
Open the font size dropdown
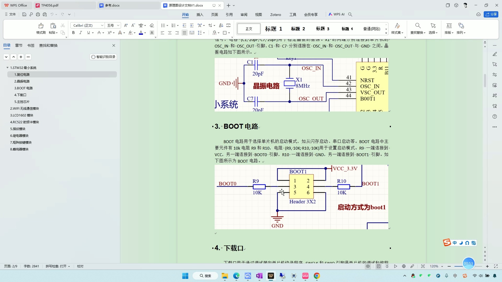pyautogui.click(x=118, y=25)
